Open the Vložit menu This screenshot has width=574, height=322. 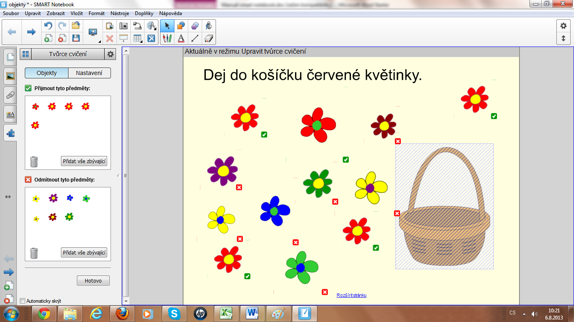(x=76, y=13)
